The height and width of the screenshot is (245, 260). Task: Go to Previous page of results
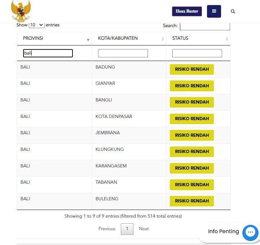(107, 229)
